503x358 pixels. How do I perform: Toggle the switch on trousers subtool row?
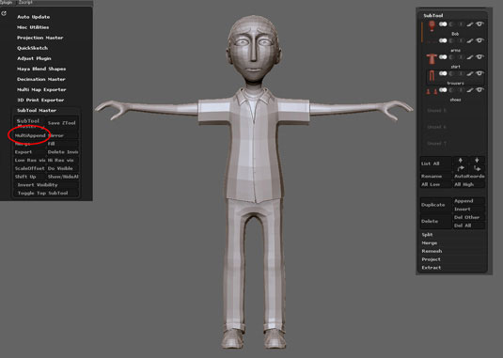pyautogui.click(x=443, y=73)
